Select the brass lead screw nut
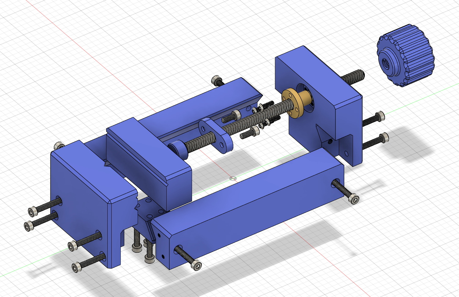The height and width of the screenshot is (297, 459). coord(297,102)
